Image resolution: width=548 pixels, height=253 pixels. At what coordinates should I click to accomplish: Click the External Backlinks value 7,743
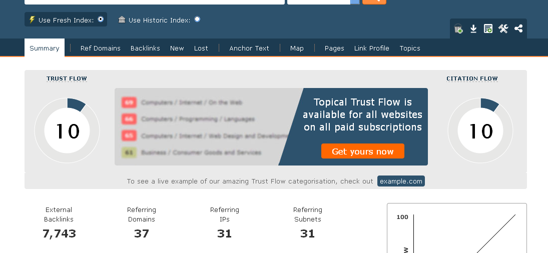tap(59, 233)
